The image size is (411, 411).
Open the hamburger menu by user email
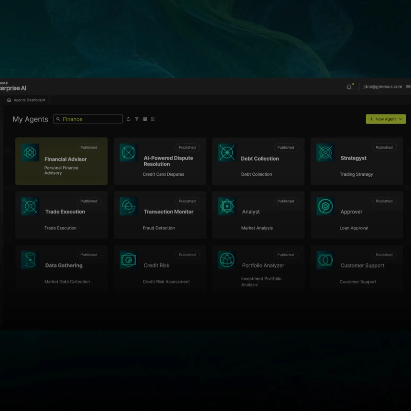pyautogui.click(x=408, y=87)
